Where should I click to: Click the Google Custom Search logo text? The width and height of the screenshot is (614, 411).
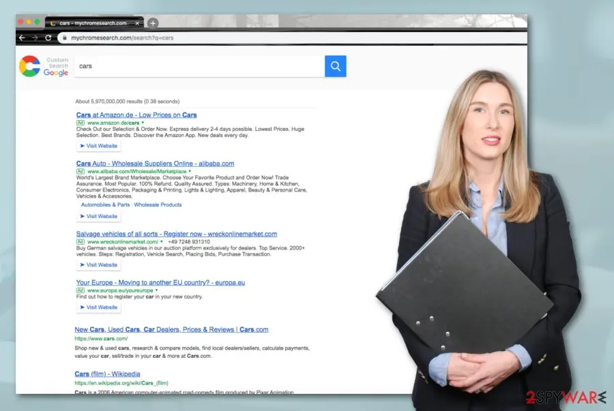[x=56, y=67]
